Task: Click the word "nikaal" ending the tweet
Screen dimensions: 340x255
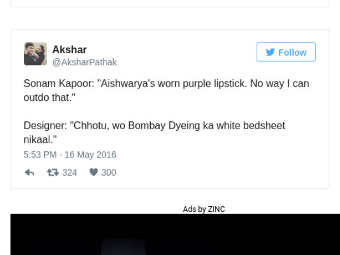Action: 36,139
